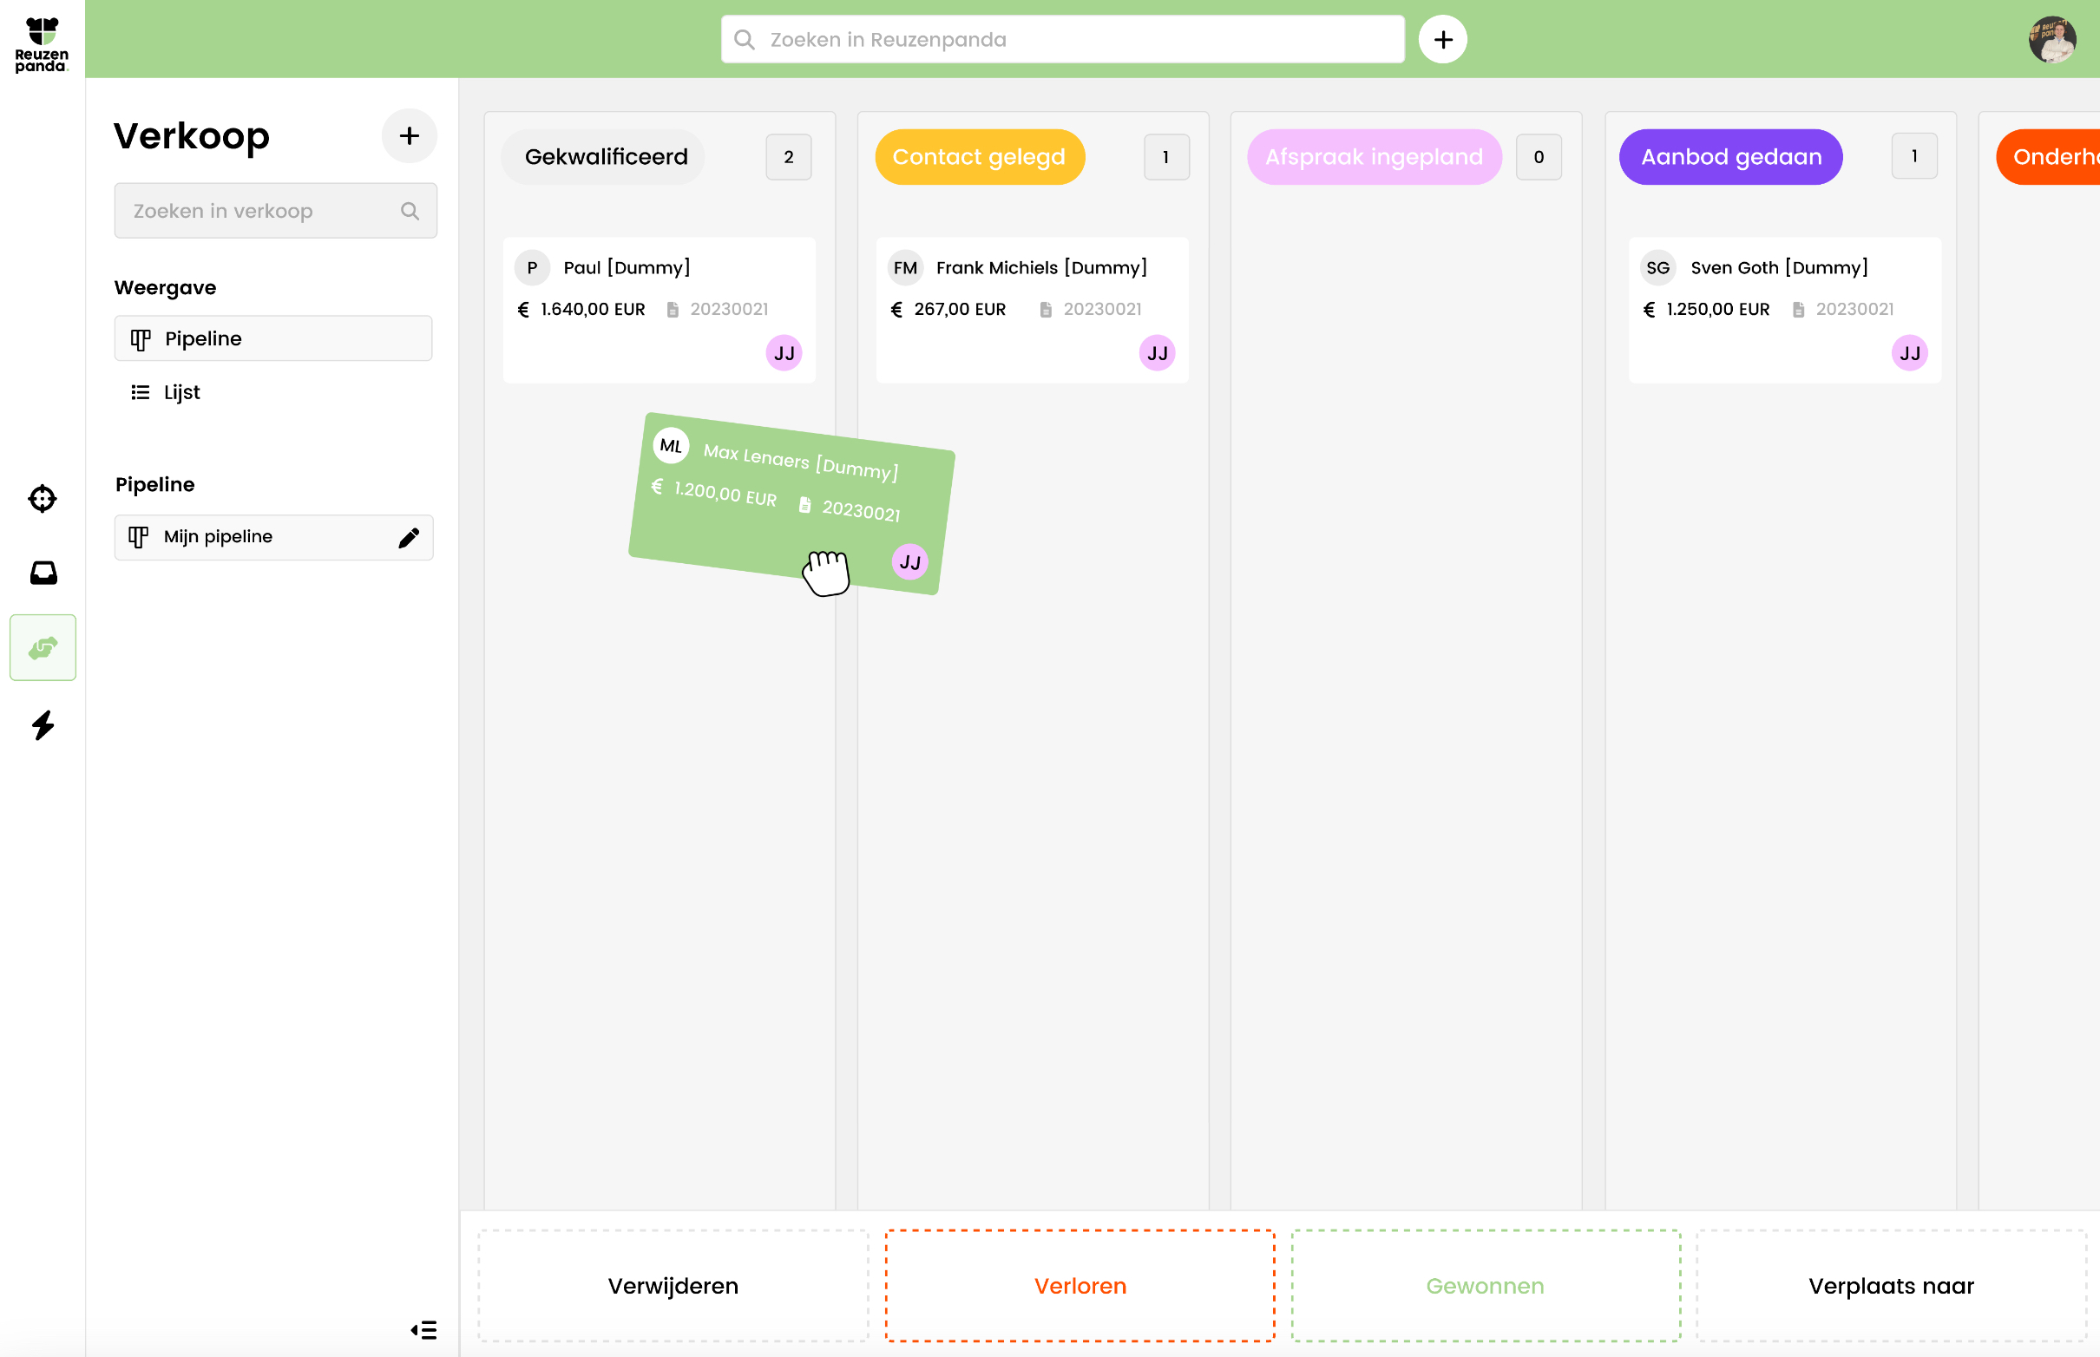Open the inbox icon in the left sidebar
The image size is (2100, 1357).
coord(42,573)
